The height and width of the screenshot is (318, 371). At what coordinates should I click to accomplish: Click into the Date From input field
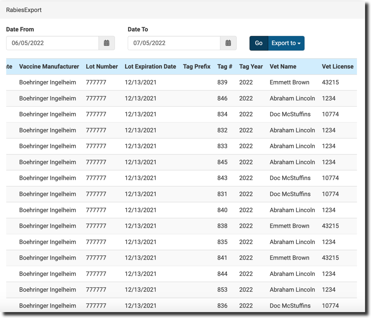(53, 43)
